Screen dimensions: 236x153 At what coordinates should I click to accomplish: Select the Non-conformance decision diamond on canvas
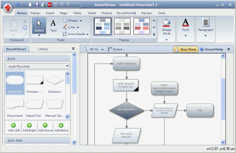126,111
